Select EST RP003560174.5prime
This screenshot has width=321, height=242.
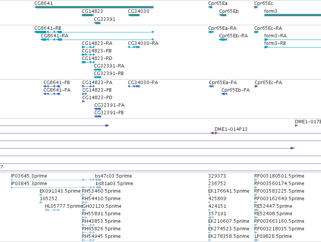point(256,187)
